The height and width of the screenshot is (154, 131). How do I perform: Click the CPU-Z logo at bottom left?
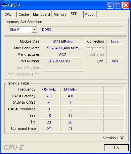(x=14, y=147)
